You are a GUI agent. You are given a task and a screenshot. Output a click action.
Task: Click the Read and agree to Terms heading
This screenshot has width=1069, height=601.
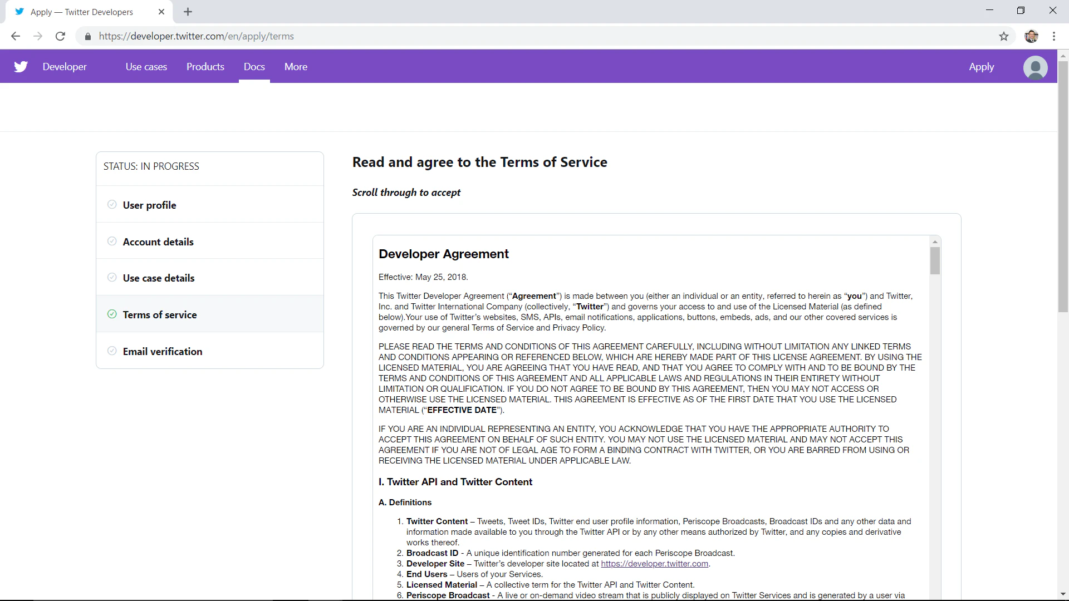pyautogui.click(x=480, y=162)
